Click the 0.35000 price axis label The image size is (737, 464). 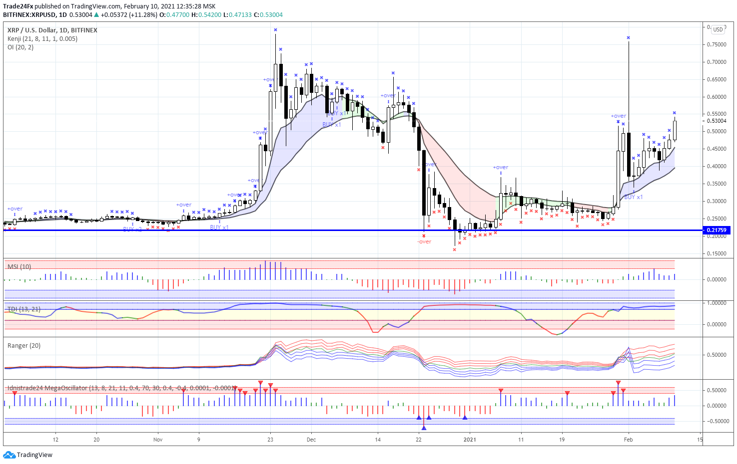[x=717, y=184]
